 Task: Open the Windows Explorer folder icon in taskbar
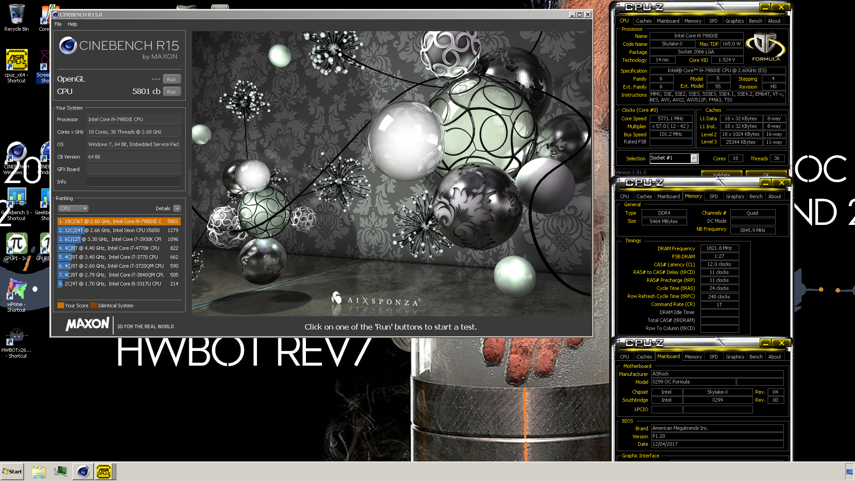point(39,472)
